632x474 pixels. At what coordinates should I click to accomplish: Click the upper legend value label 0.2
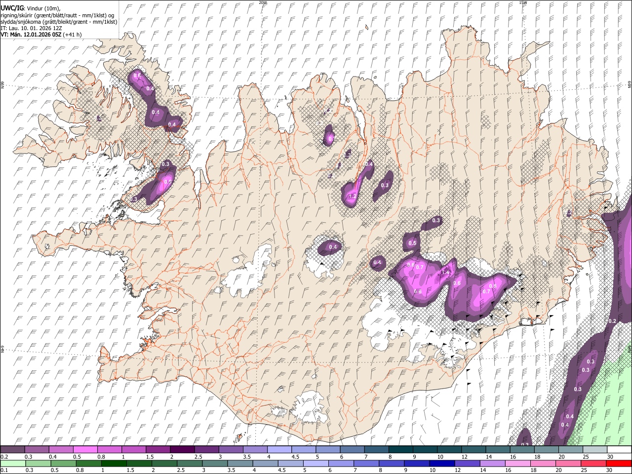coord(4,457)
